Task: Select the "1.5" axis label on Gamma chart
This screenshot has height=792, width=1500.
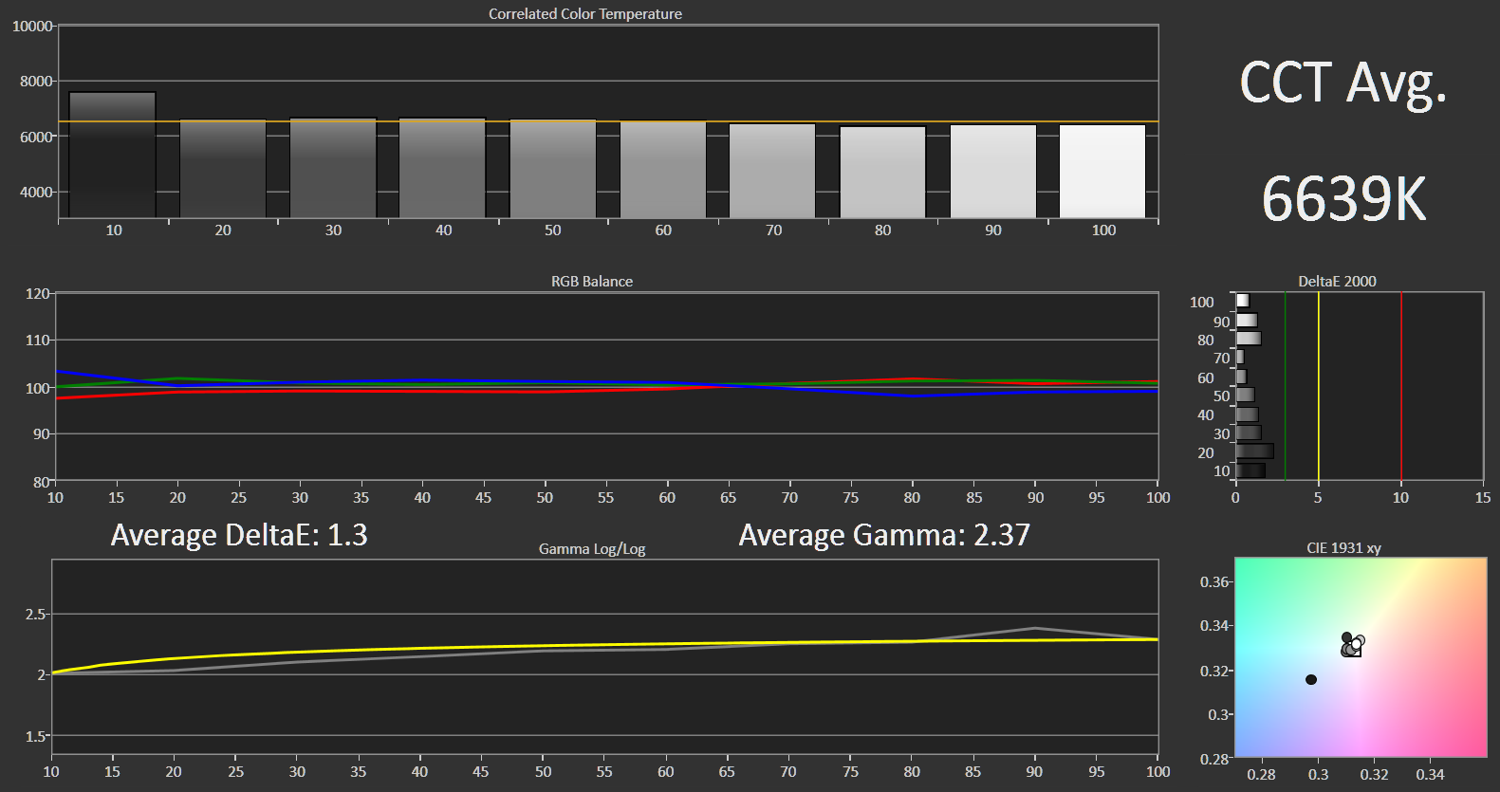Action: tap(35, 736)
